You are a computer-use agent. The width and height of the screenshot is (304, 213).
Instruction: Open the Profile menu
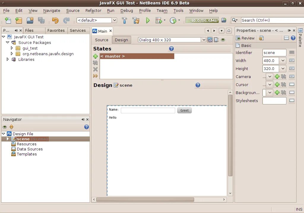pyautogui.click(x=145, y=10)
